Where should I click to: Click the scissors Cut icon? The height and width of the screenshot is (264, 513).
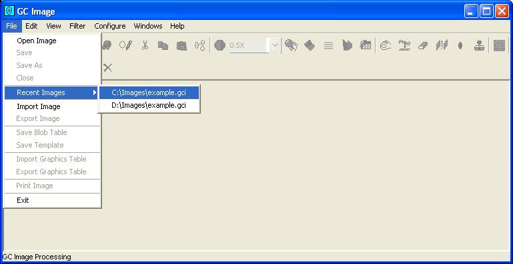[x=145, y=45]
